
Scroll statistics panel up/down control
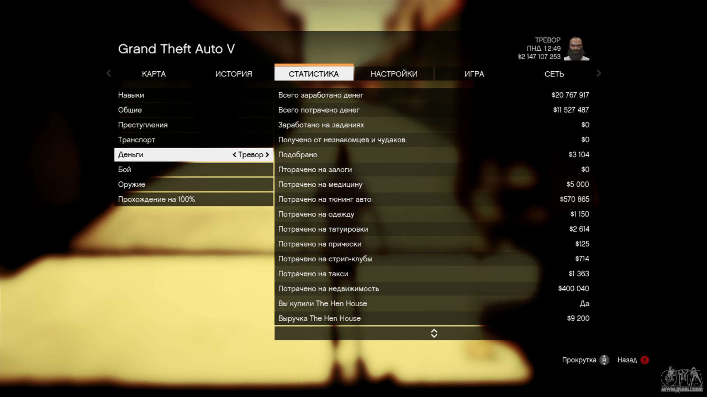[433, 333]
